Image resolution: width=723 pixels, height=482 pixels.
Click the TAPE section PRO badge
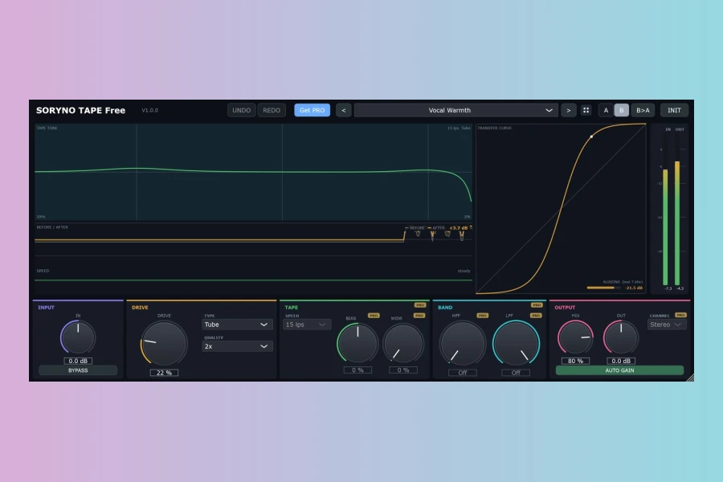[x=420, y=305]
